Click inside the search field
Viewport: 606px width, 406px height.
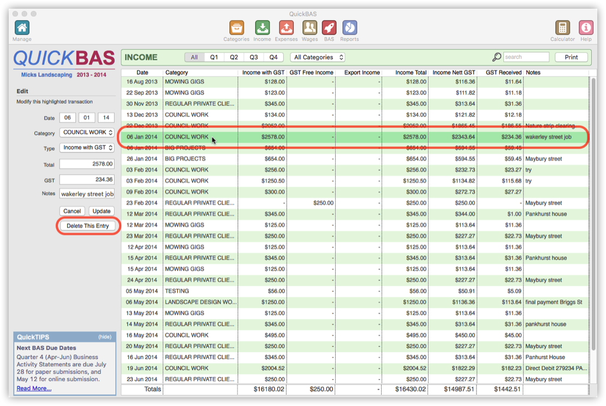pyautogui.click(x=526, y=57)
